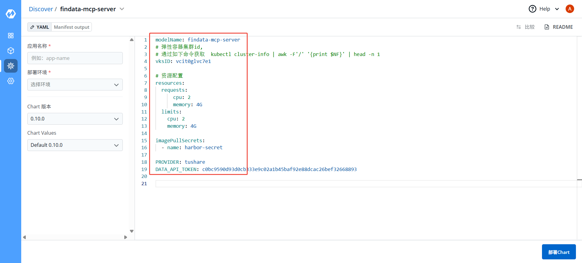Select the helm wheel sidebar icon
Viewport: 582px width, 263px height.
click(x=11, y=66)
